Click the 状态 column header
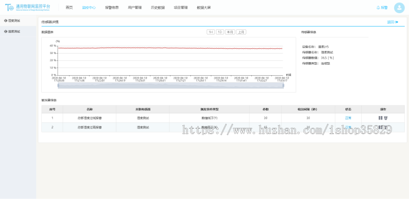The height and width of the screenshot is (199, 409). (348, 109)
